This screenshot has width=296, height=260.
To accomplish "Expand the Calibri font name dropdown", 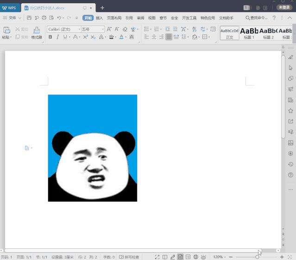I will pos(79,29).
